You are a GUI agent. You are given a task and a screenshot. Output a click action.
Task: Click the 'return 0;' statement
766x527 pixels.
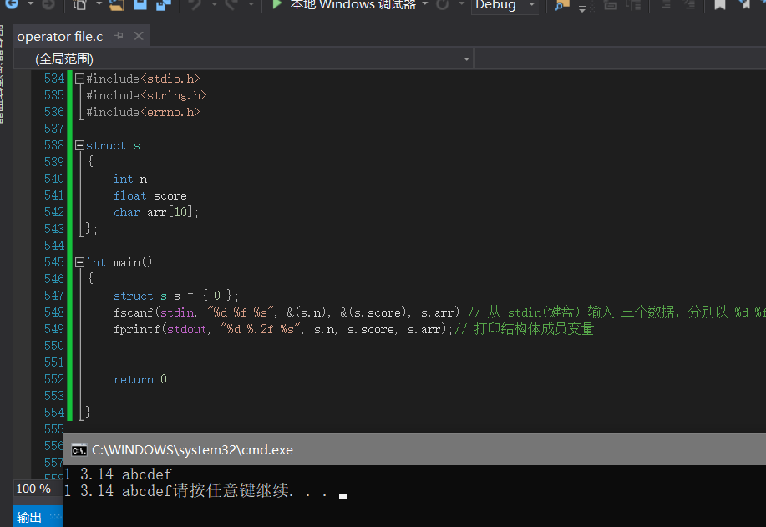pos(142,379)
